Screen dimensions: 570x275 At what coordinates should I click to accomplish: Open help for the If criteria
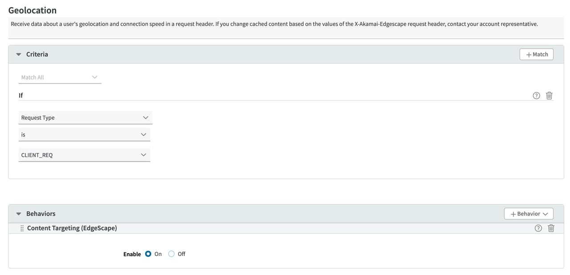coord(536,96)
